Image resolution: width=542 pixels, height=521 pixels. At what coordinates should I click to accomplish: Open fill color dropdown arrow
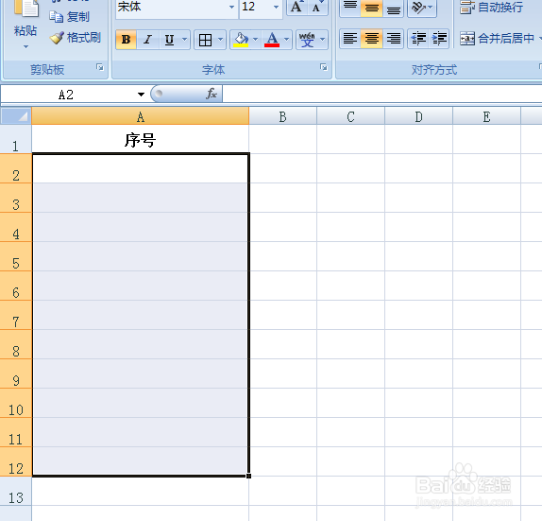[256, 40]
